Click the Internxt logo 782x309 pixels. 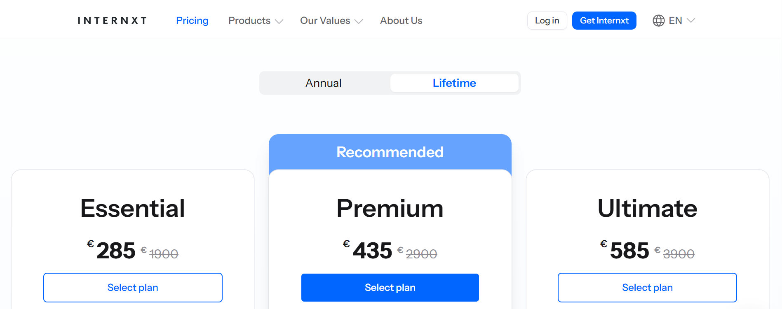click(111, 20)
